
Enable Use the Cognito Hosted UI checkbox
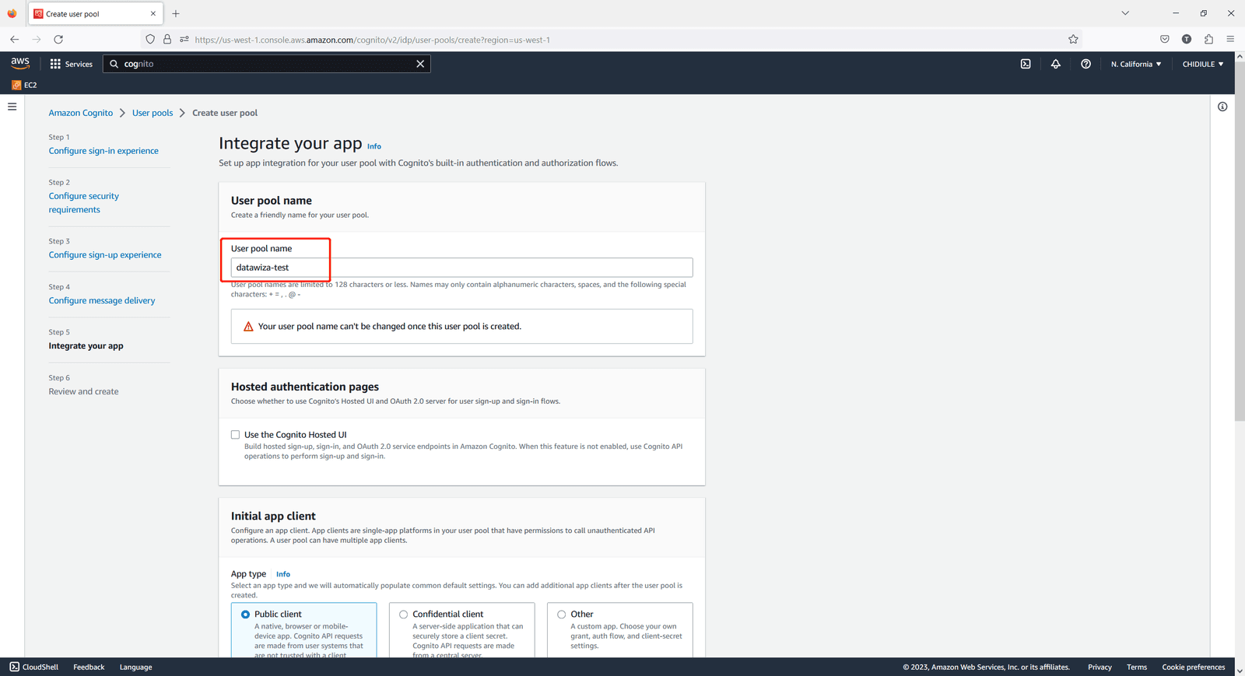[x=235, y=435]
